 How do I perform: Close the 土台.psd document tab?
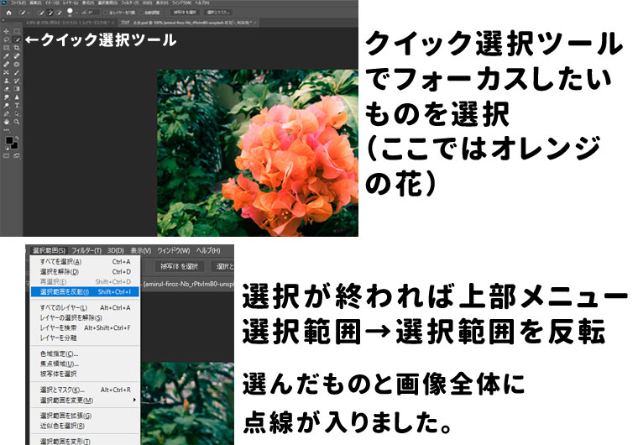[x=255, y=23]
